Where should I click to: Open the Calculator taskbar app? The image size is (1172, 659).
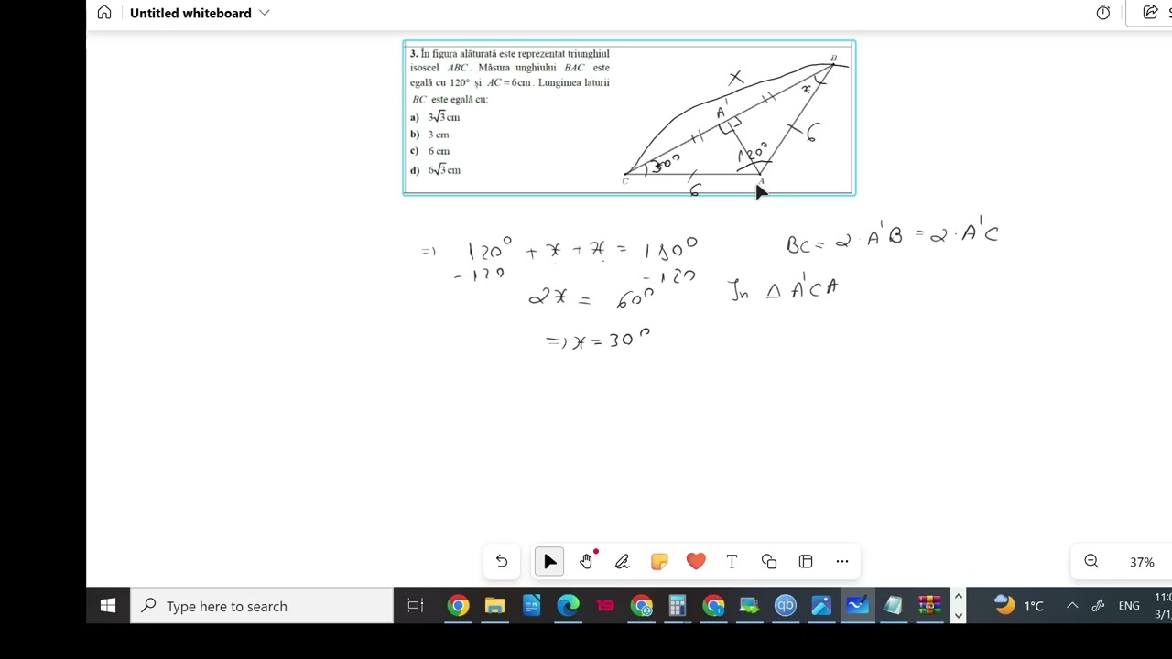click(678, 606)
